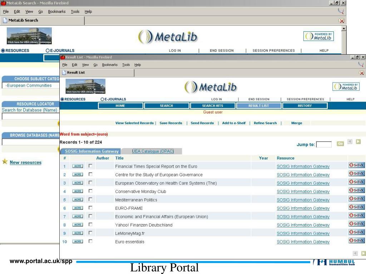Click SESSION PREFERENCES in Result List window
The height and width of the screenshot is (274, 366).
point(305,99)
